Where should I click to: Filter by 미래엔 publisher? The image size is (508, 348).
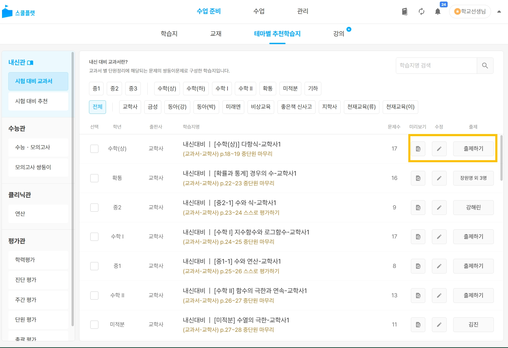coord(233,107)
